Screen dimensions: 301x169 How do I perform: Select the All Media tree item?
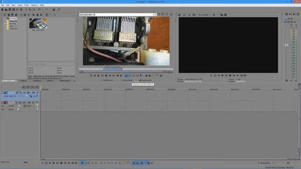(13, 19)
